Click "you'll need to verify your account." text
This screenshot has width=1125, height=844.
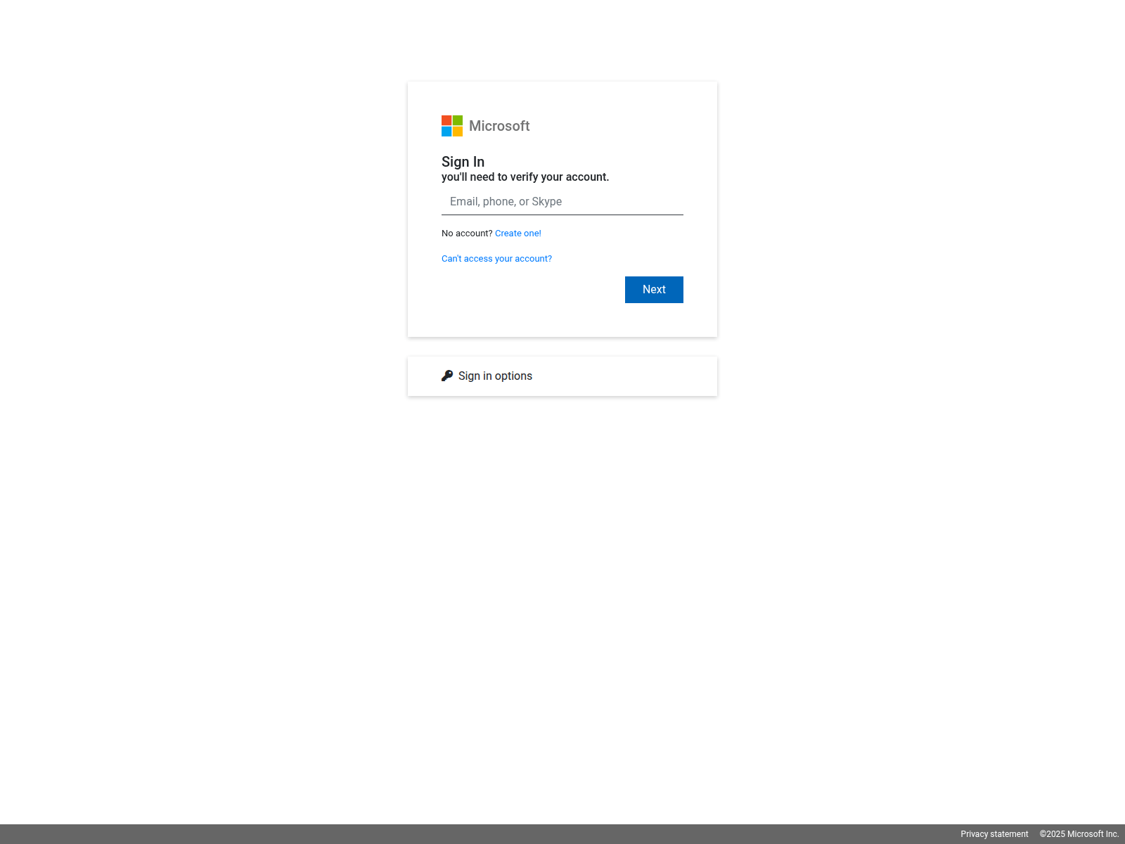[525, 177]
